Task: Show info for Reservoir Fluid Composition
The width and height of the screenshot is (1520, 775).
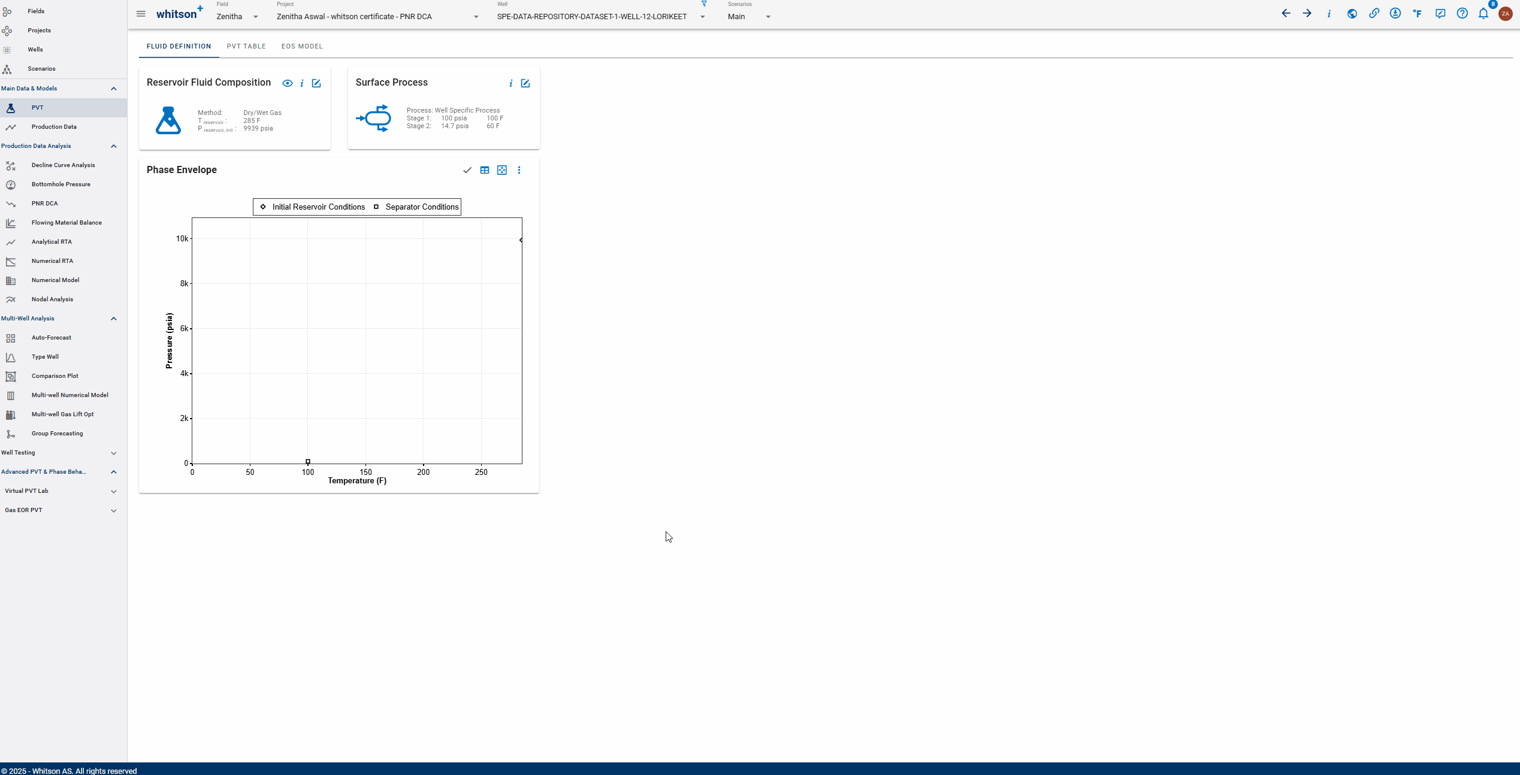Action: (x=302, y=83)
